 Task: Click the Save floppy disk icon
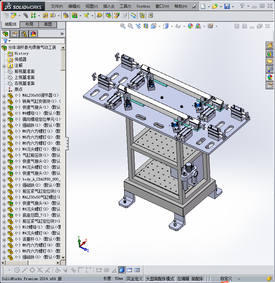coord(227,6)
